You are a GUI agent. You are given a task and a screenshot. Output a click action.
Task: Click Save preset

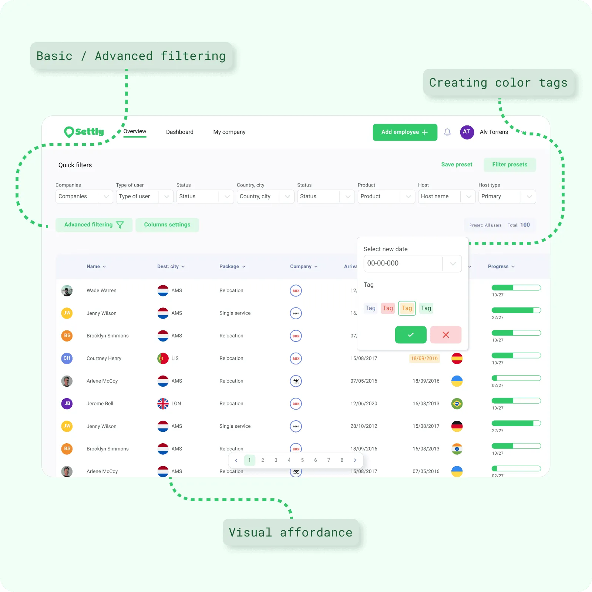457,165
